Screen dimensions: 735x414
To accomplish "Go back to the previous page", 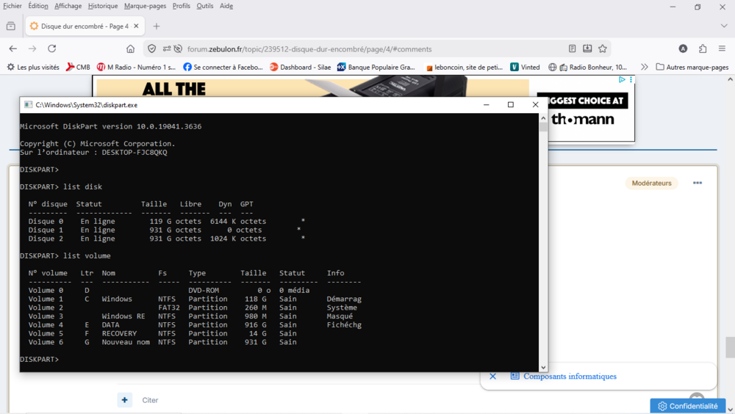I will (12, 48).
